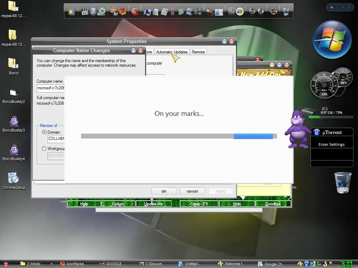
Task: Select the Domain radio button
Action: point(44,132)
